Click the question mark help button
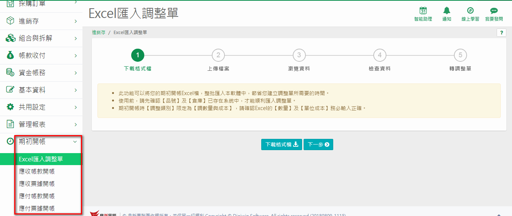The height and width of the screenshot is (216, 512). pyautogui.click(x=501, y=33)
